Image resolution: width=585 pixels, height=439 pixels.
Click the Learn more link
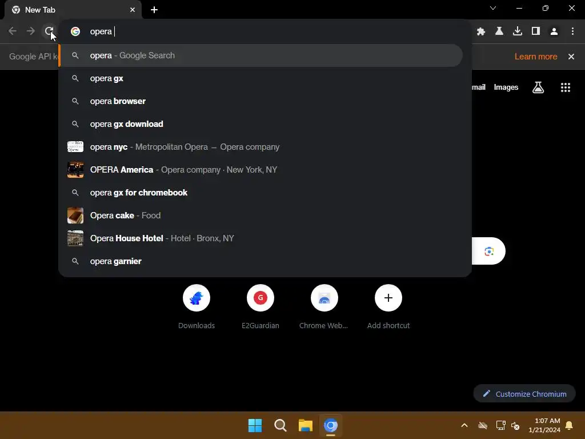pos(536,57)
